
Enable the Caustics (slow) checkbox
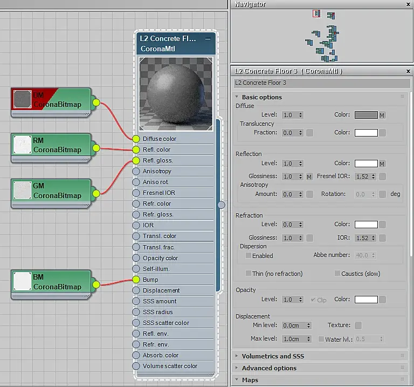coord(337,274)
